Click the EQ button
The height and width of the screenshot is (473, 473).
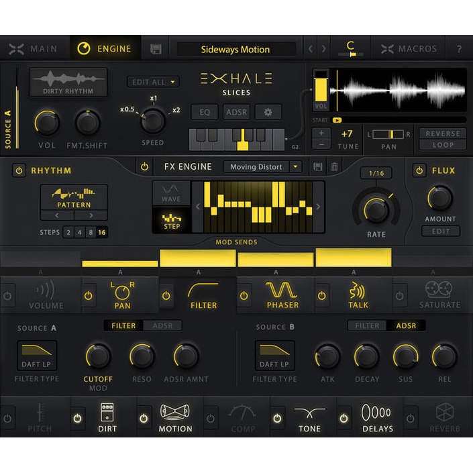point(205,112)
